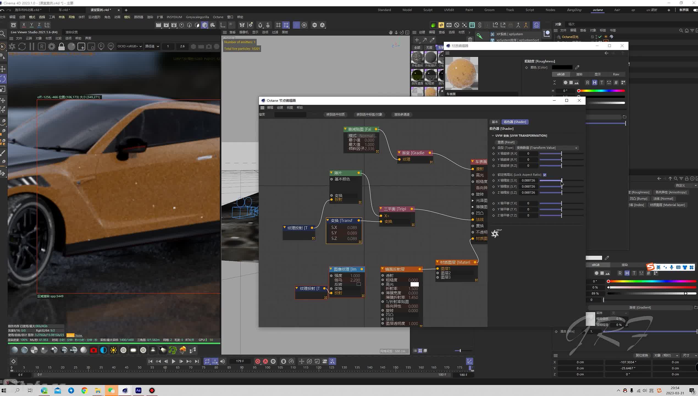Click the Y轴旋转 [R.Y] value field
The width and height of the screenshot is (698, 396).
pos(528,159)
